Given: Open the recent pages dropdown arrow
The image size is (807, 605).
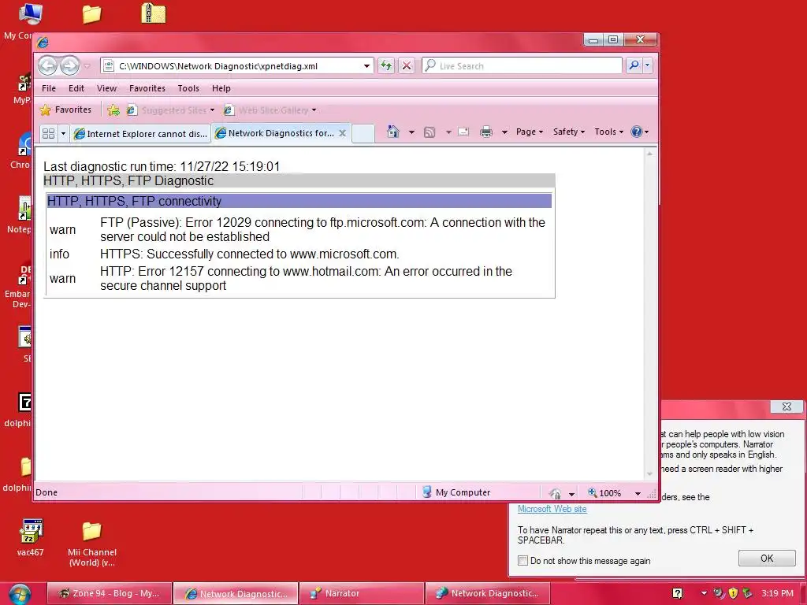Looking at the screenshot, I should pos(87,66).
